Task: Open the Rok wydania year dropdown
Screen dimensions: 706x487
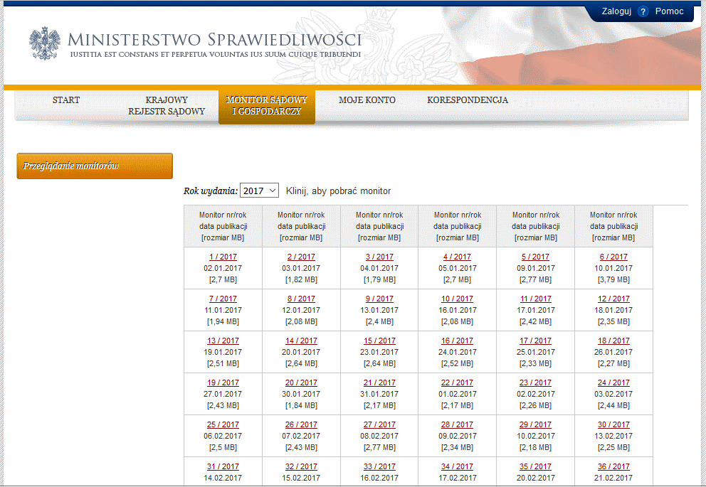Action: click(x=259, y=191)
